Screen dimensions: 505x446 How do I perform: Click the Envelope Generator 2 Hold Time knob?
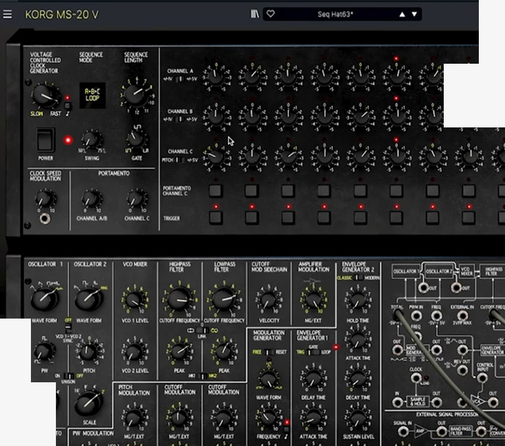point(357,301)
